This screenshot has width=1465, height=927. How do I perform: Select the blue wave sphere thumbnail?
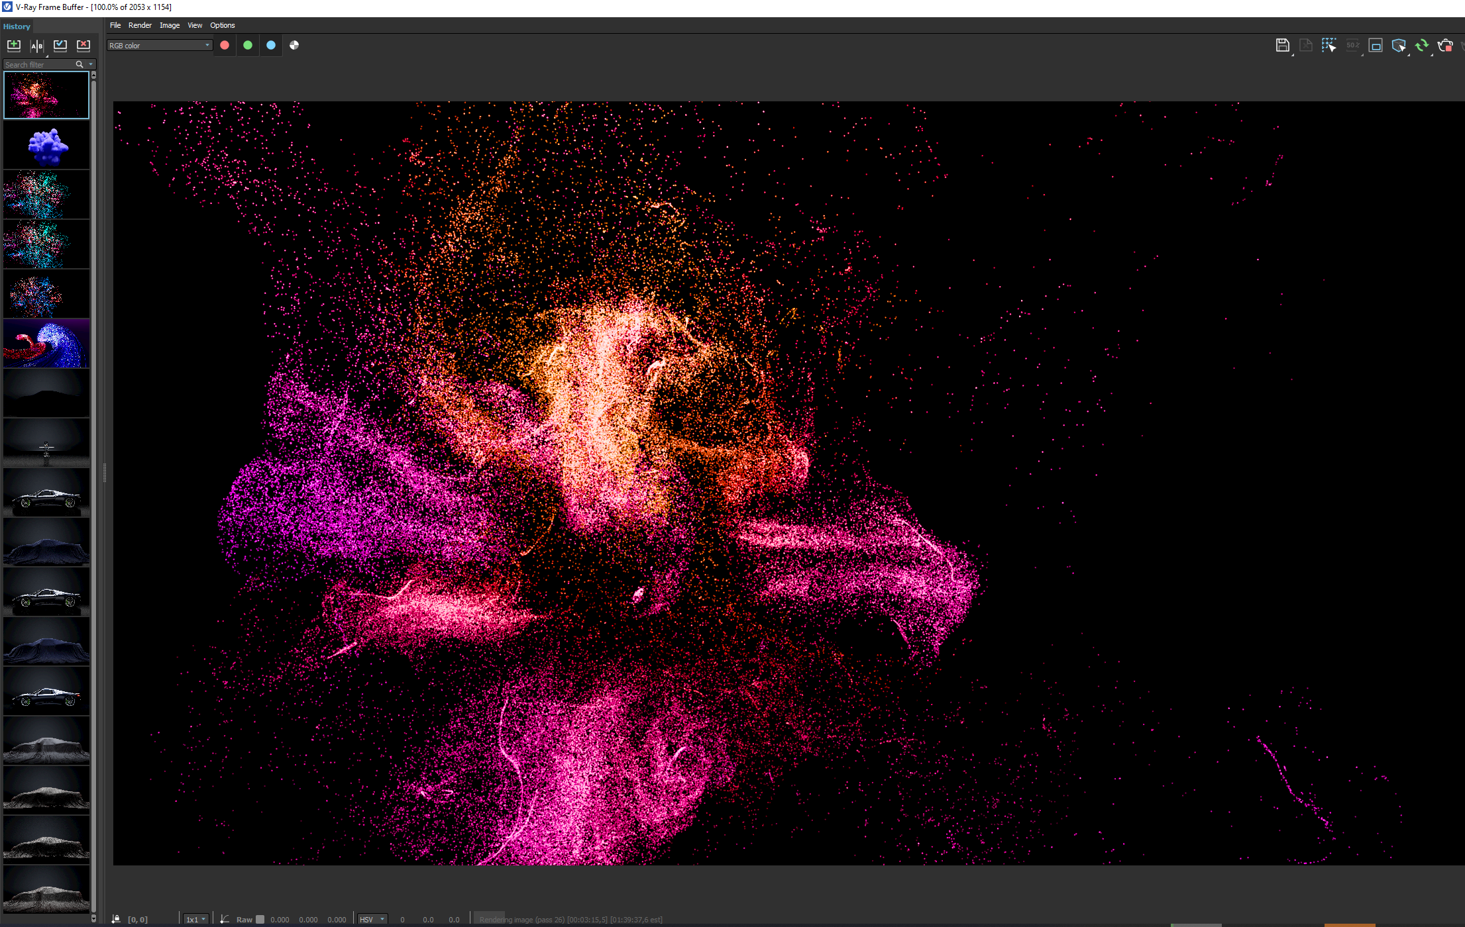pyautogui.click(x=46, y=344)
